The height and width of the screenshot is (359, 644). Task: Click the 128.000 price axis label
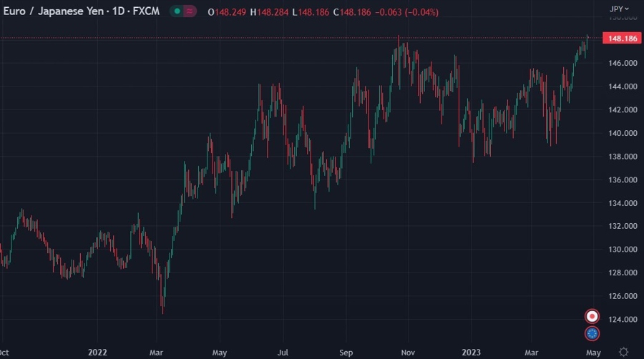623,273
